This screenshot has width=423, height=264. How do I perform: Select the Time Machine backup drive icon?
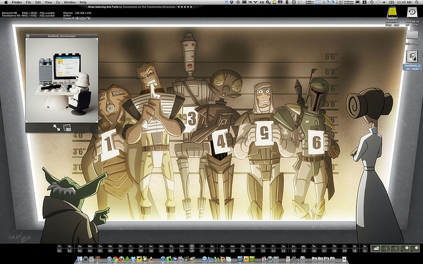(412, 13)
